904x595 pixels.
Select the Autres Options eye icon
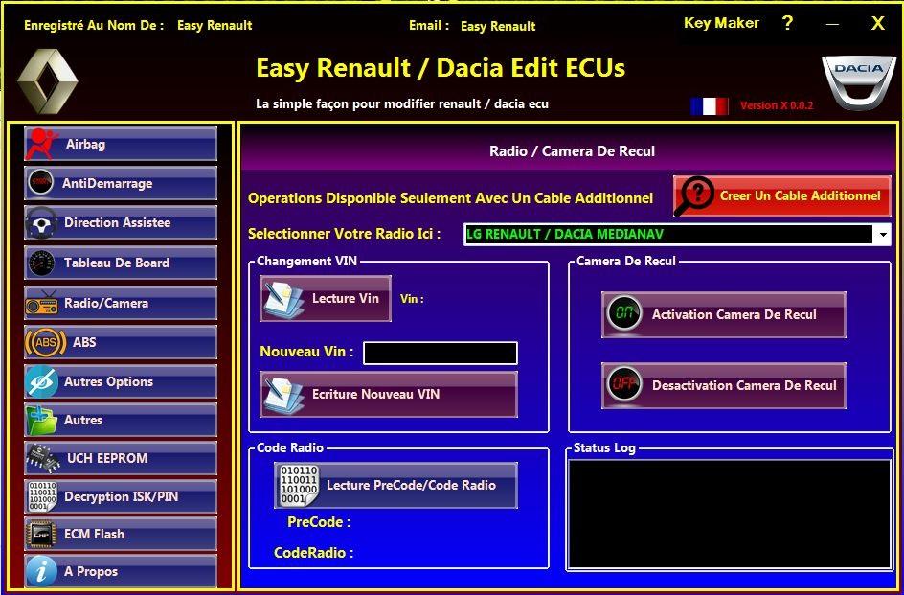click(x=42, y=381)
